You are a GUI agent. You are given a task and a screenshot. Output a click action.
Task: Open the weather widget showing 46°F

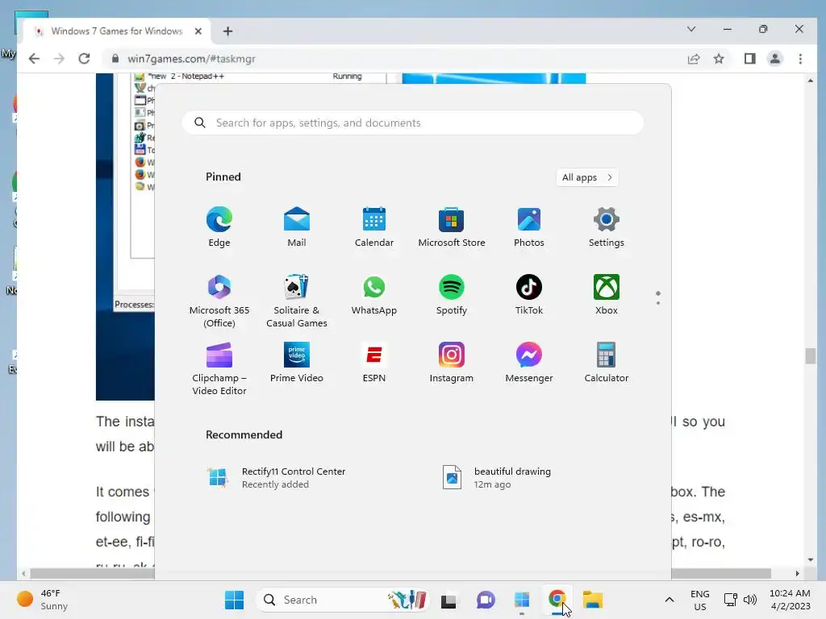pyautogui.click(x=44, y=600)
